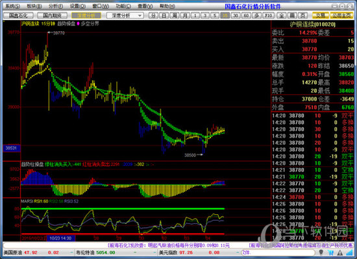
Task: Expand the 美国原油 ticker selector arrow
Action: 71,253
